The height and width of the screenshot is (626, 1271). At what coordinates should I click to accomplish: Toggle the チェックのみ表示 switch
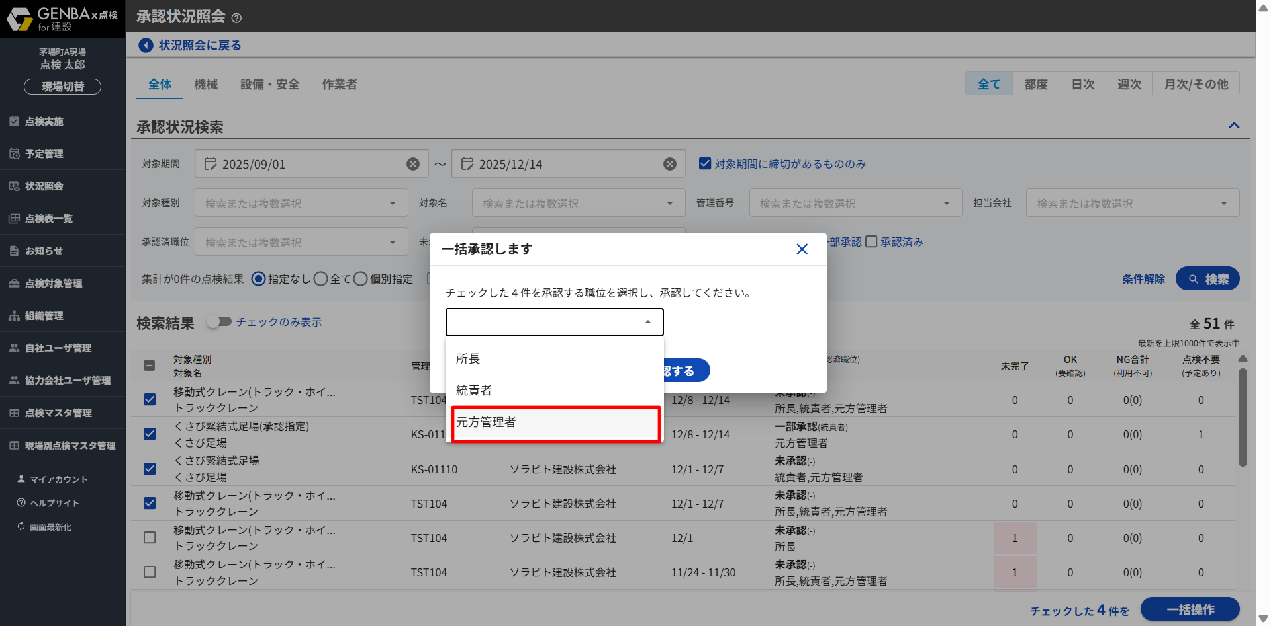[218, 321]
